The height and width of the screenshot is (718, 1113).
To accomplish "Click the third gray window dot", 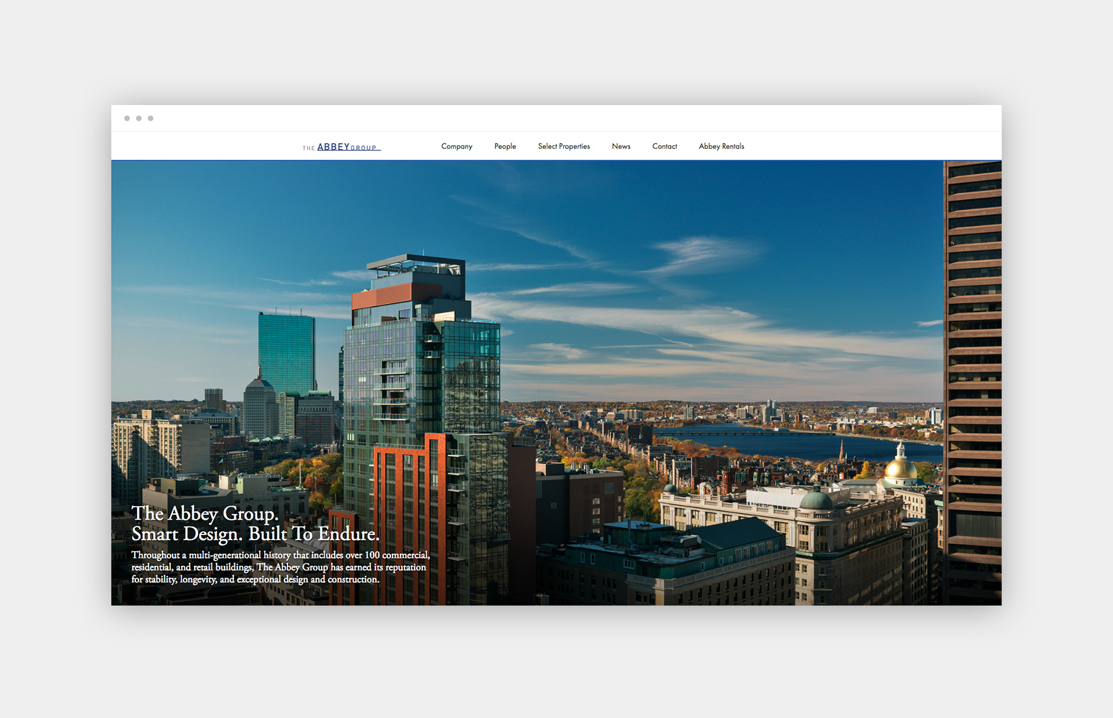I will tap(150, 118).
